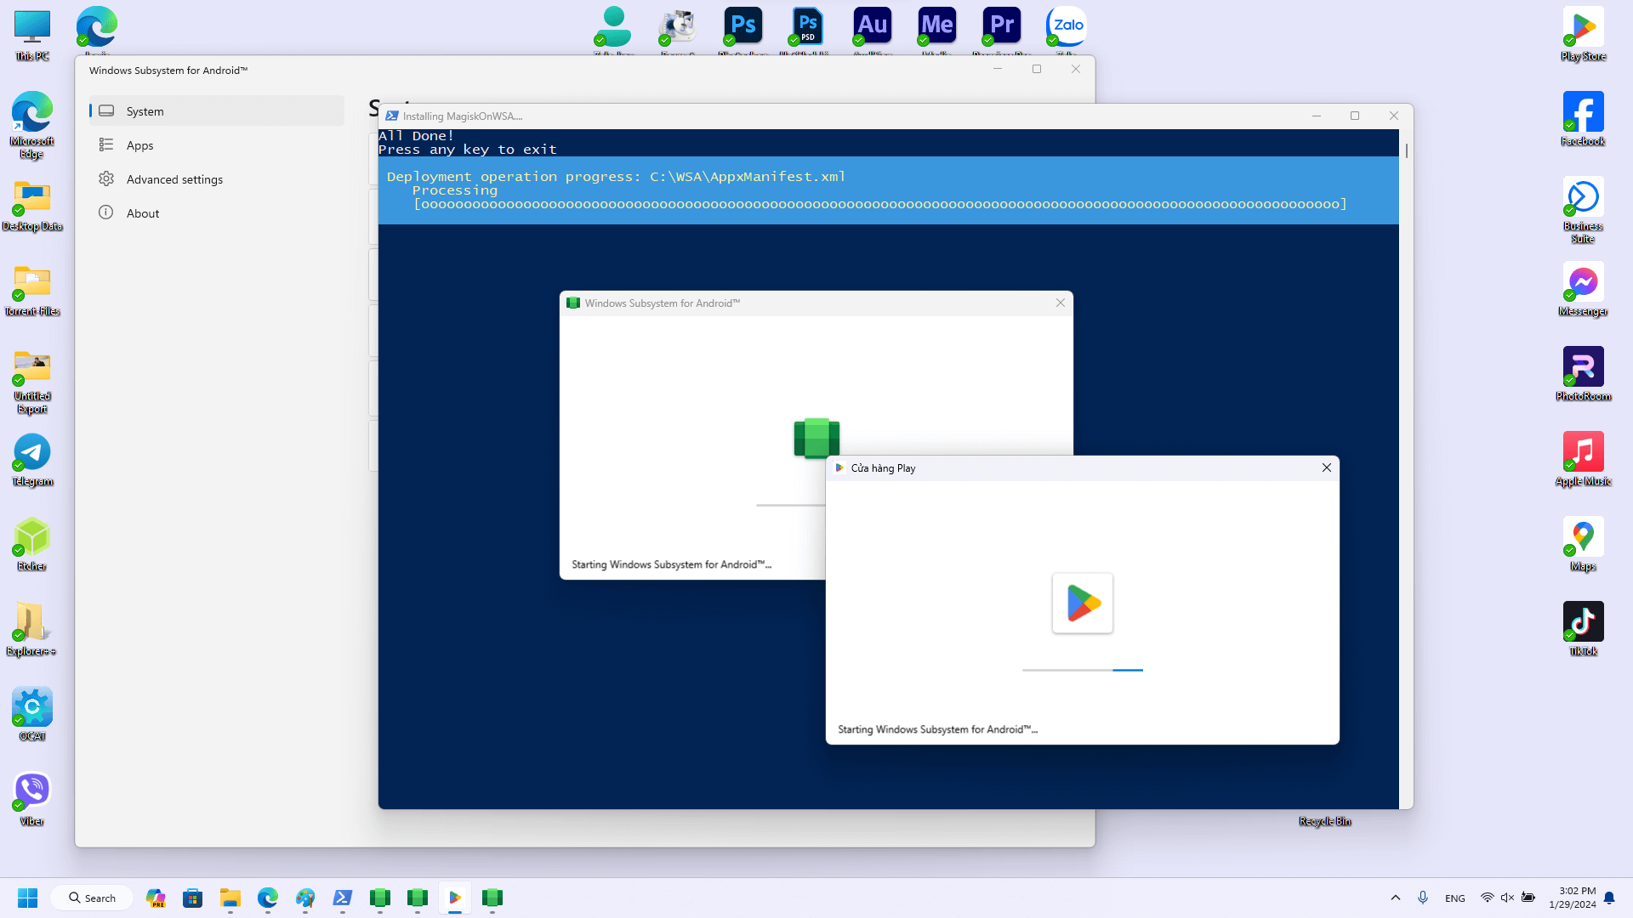Image resolution: width=1633 pixels, height=918 pixels.
Task: Launch Adobe Premiere Pro desktop icon
Action: pyautogui.click(x=1001, y=28)
